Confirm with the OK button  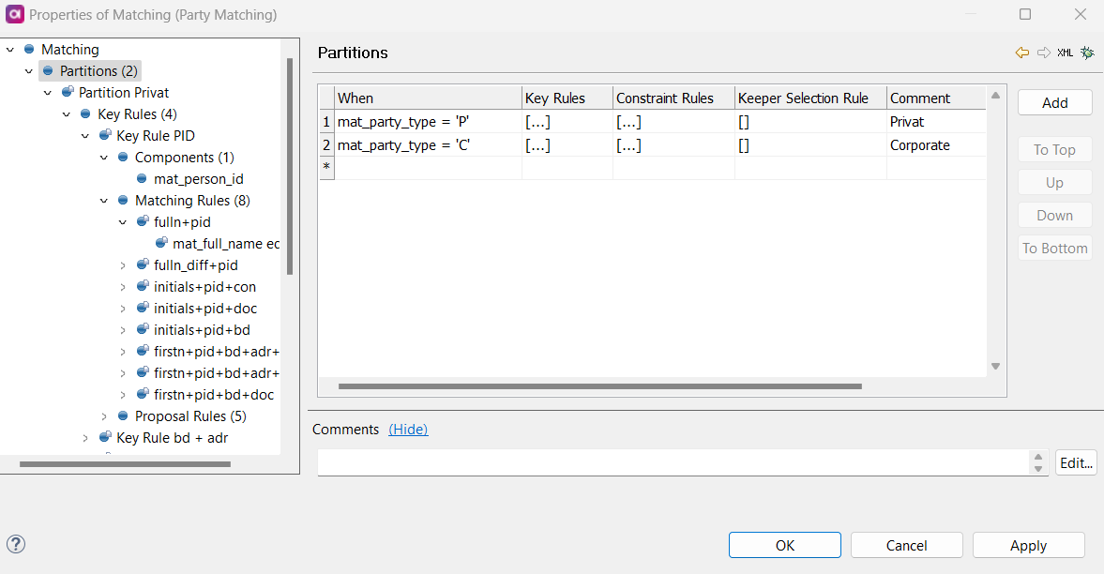785,545
